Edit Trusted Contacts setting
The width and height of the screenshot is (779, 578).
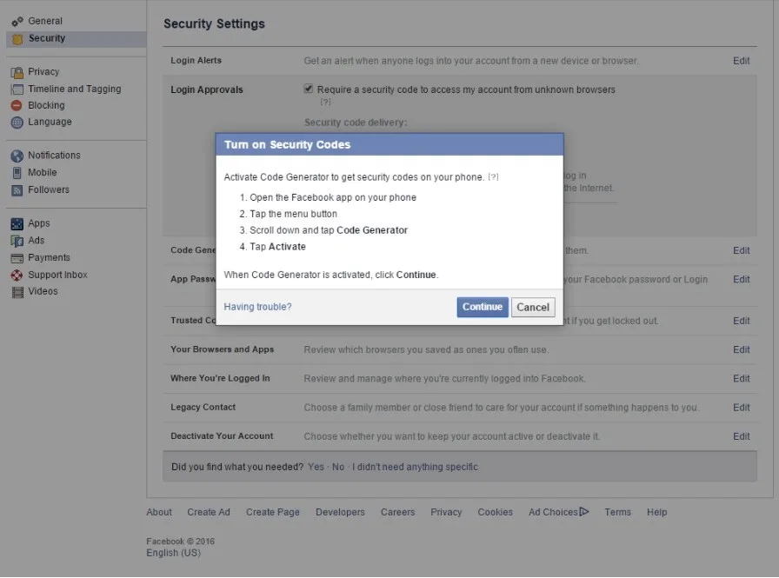(x=742, y=322)
